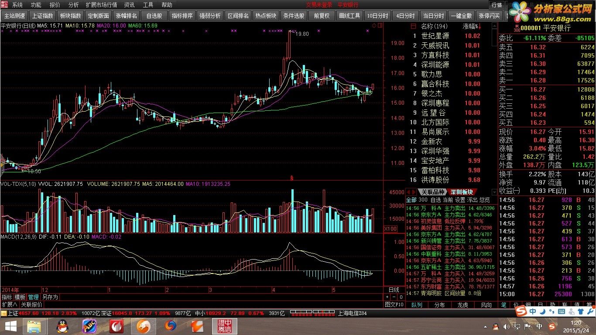Zoom out chart with minus button
Image resolution: width=596 pixels, height=335 pixels.
pyautogui.click(x=393, y=297)
